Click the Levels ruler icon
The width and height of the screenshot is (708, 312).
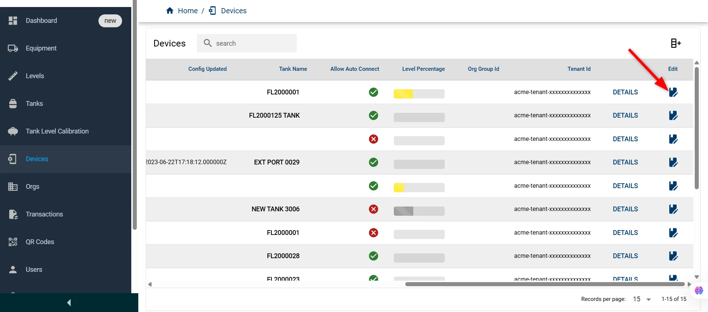[13, 76]
